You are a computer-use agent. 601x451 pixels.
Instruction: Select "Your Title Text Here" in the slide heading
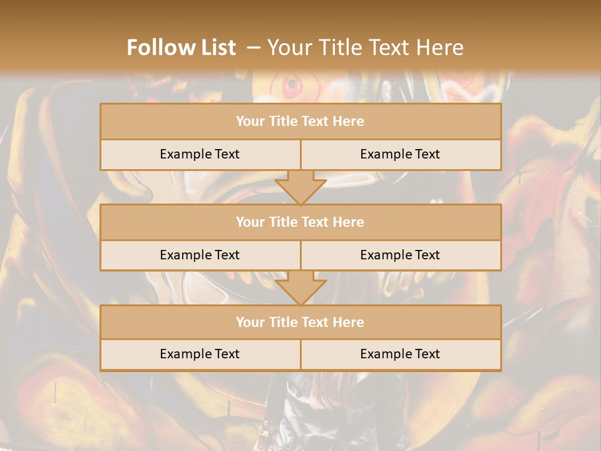pos(365,48)
